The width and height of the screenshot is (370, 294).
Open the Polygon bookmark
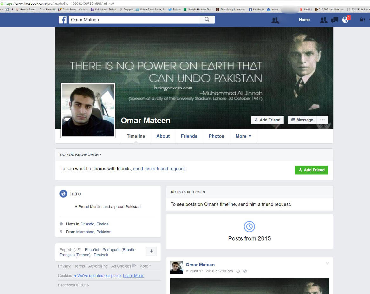coord(126,10)
